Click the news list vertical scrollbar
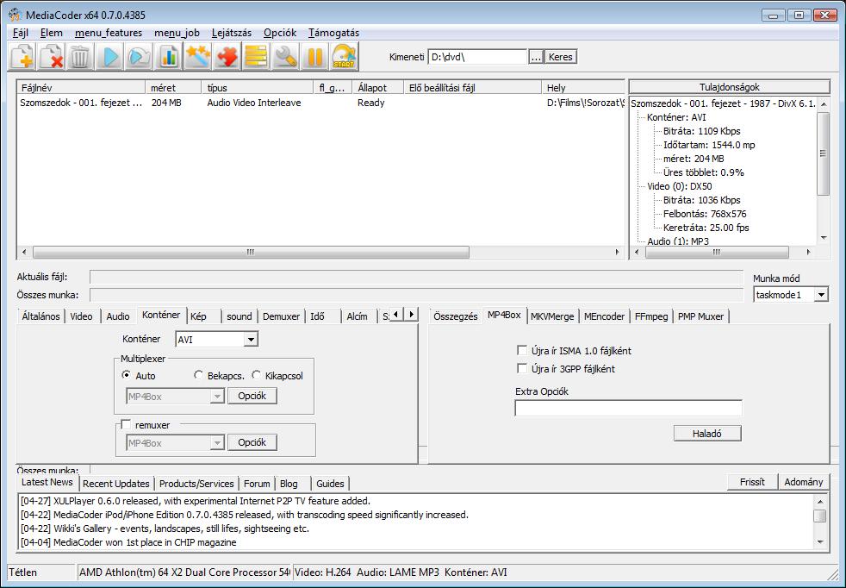The width and height of the screenshot is (846, 588). pos(820,522)
